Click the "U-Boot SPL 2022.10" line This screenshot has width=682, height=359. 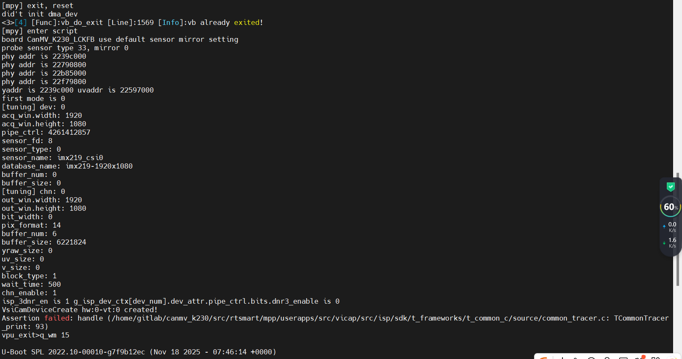(139, 352)
